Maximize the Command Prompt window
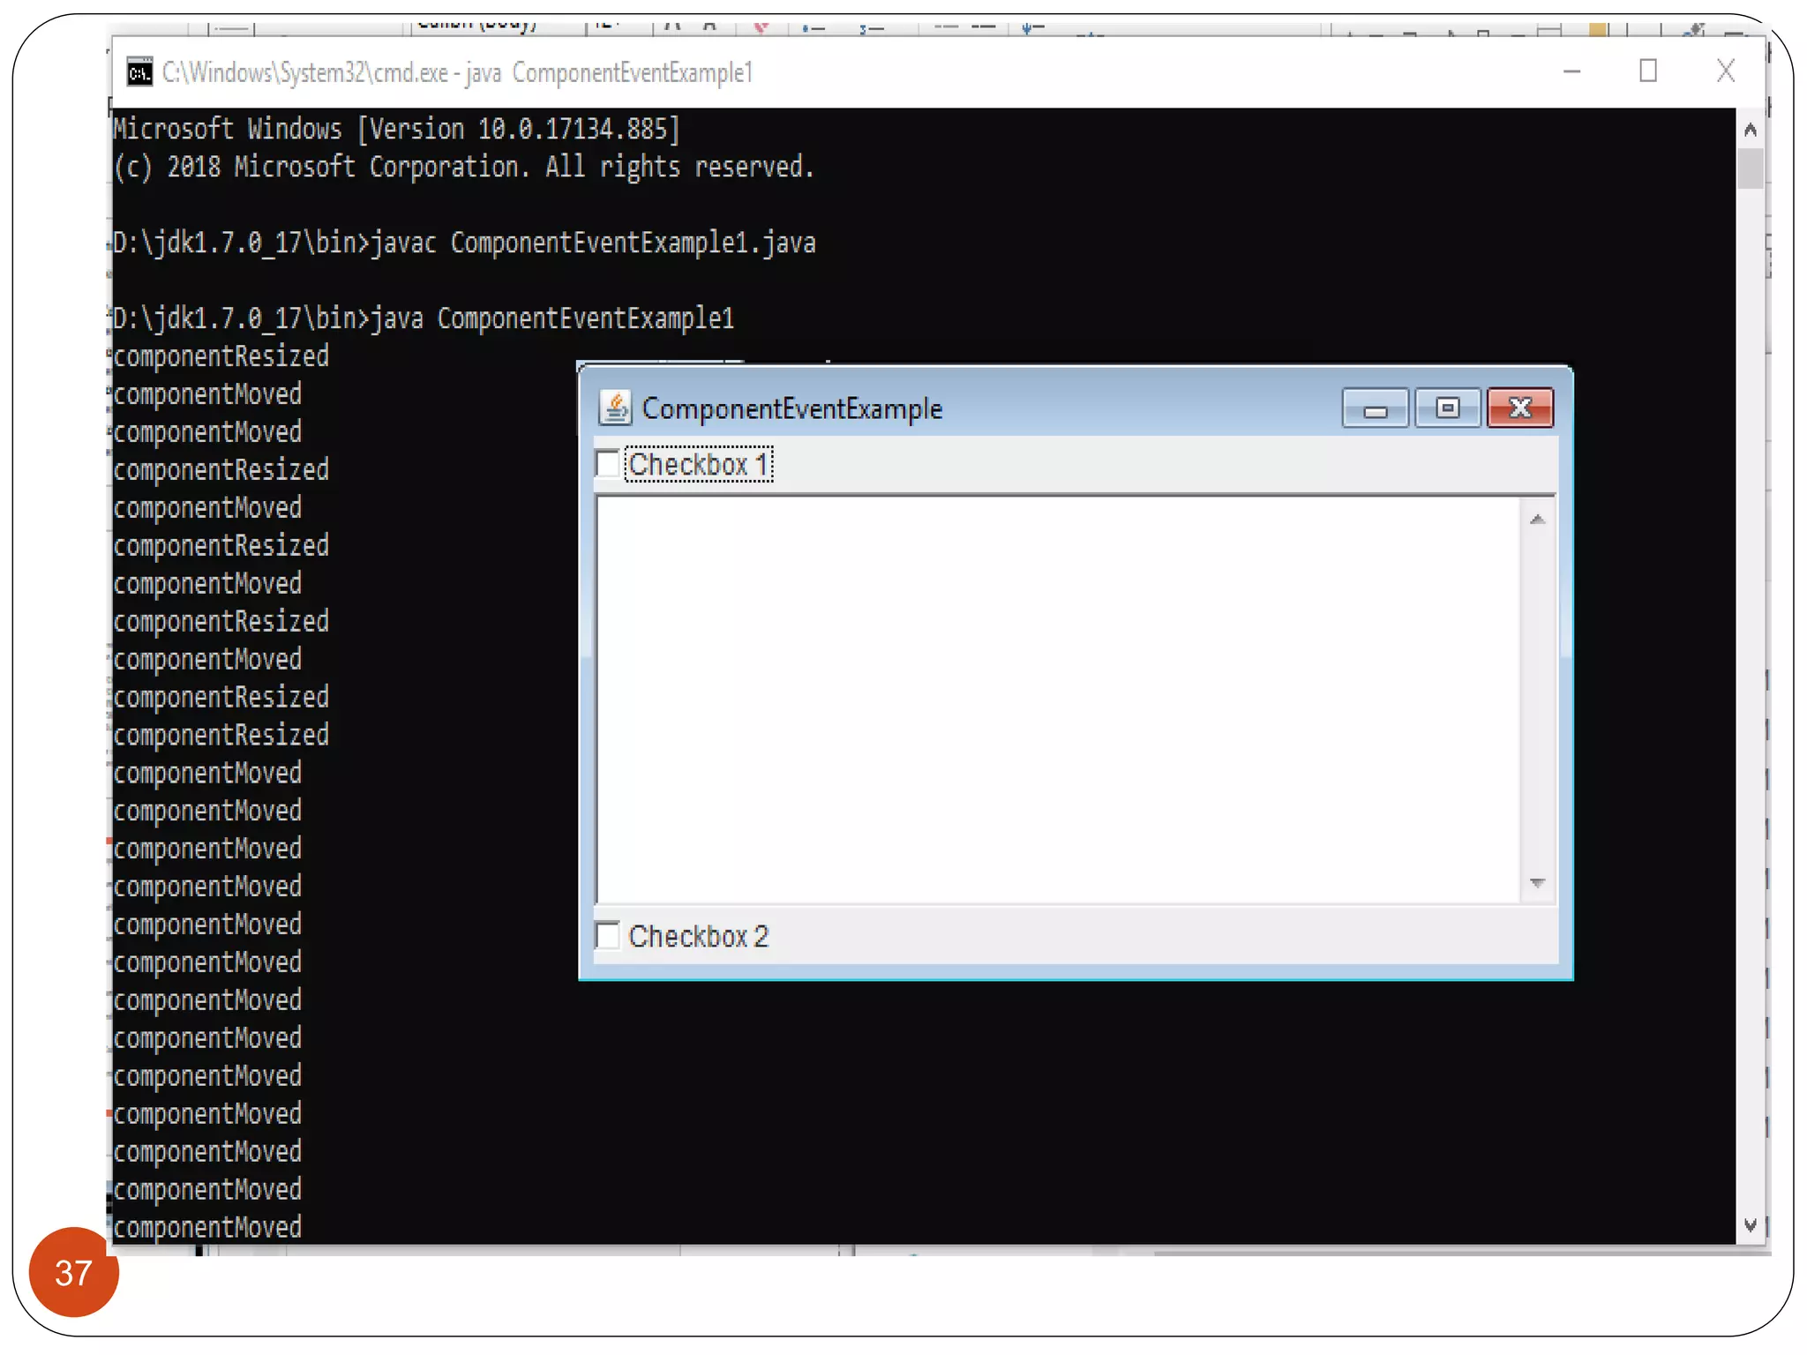The width and height of the screenshot is (1807, 1355). [x=1648, y=71]
